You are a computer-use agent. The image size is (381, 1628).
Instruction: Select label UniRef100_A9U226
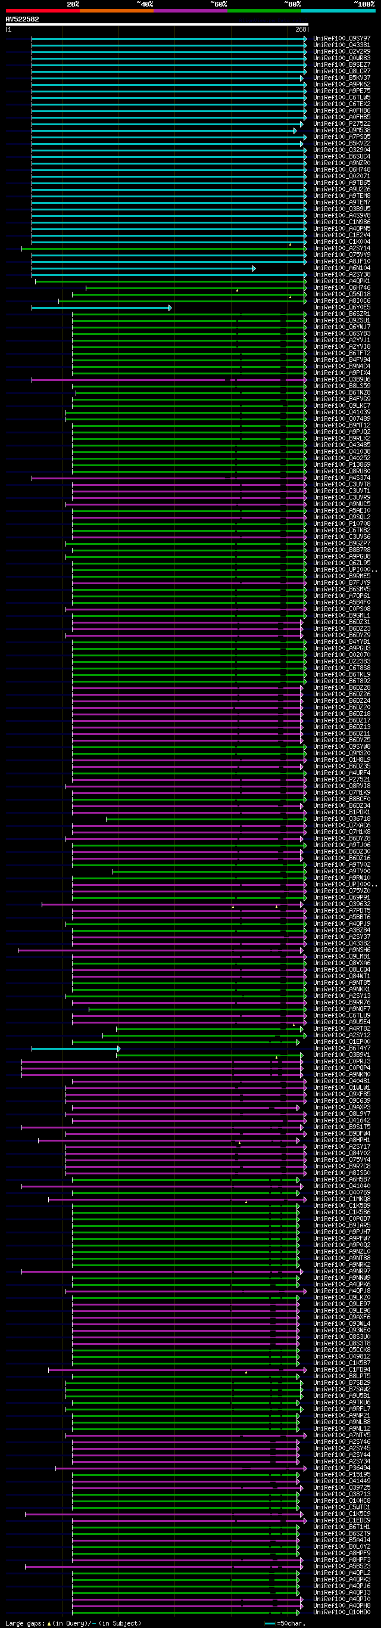tap(342, 189)
